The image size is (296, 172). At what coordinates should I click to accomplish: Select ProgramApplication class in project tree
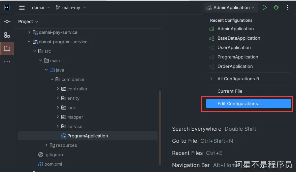87,136
